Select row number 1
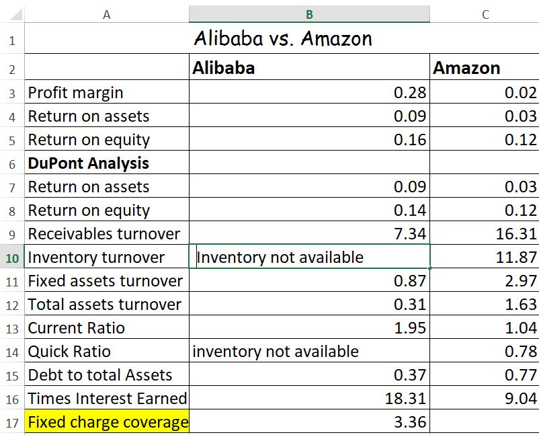 coord(12,39)
